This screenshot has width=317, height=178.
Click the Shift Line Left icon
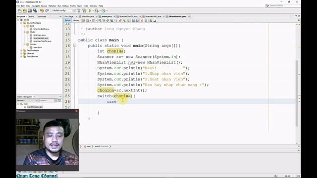pyautogui.click(x=133, y=20)
